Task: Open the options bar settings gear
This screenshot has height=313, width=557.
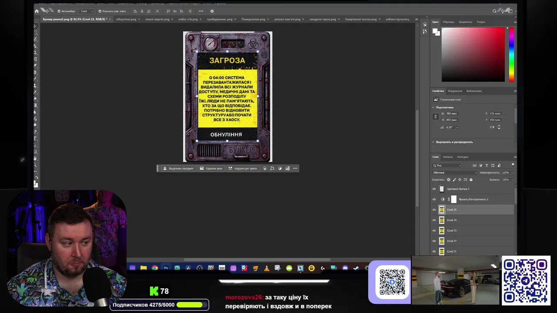Action: (x=212, y=11)
